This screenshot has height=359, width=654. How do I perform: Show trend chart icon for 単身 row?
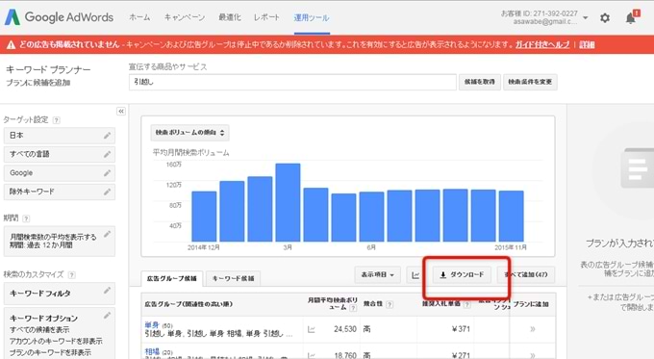[312, 330]
